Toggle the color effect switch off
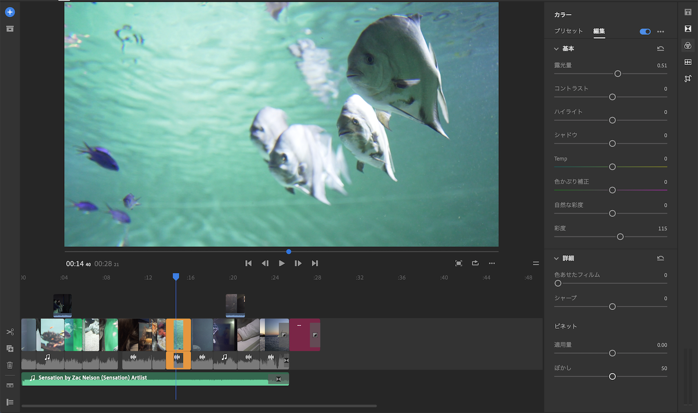Image resolution: width=698 pixels, height=413 pixels. pyautogui.click(x=645, y=32)
